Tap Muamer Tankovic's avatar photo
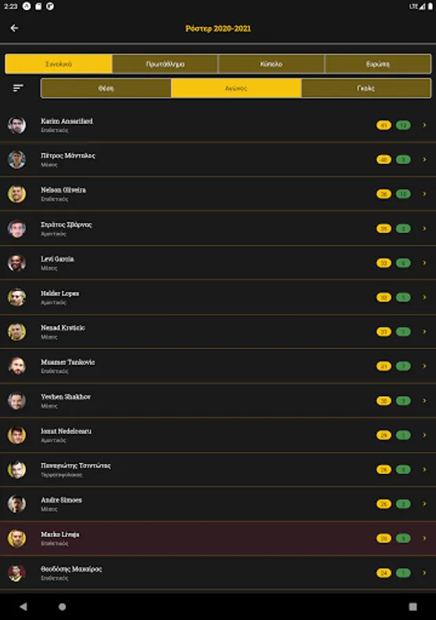This screenshot has height=620, width=436. [x=17, y=366]
